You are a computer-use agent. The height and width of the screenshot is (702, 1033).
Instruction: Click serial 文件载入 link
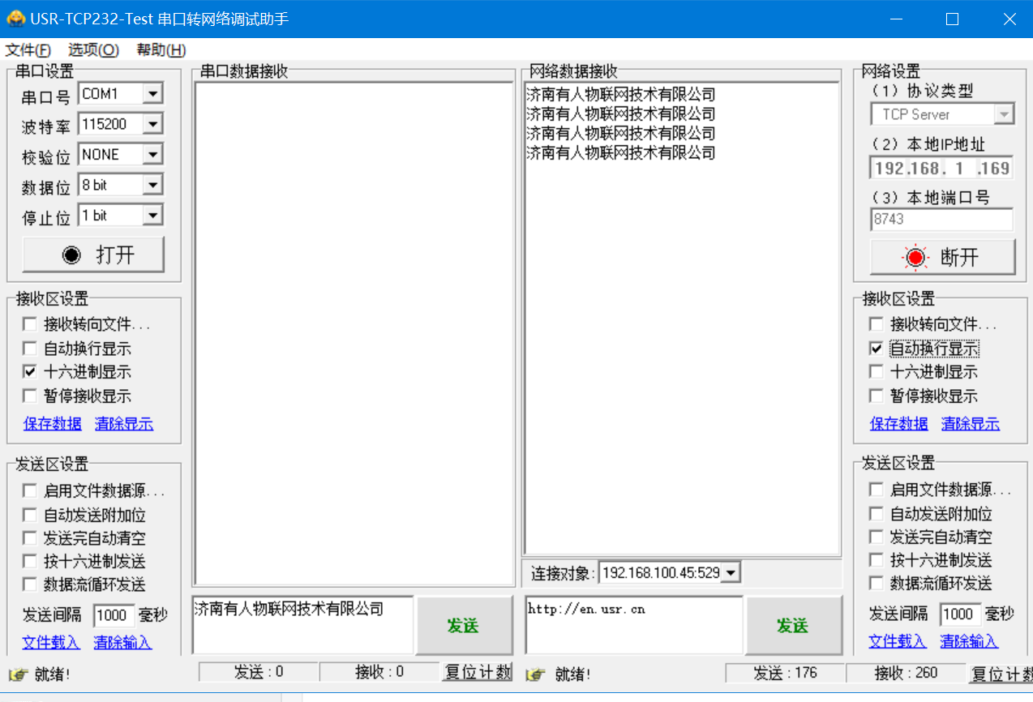51,642
